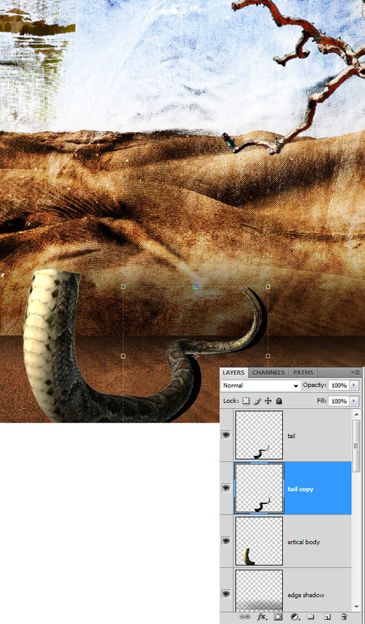This screenshot has height=624, width=365.
Task: Click the top-center transform handle
Action: pos(196,287)
